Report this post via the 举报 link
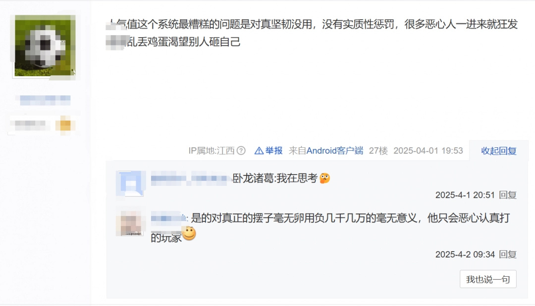 [x=273, y=150]
